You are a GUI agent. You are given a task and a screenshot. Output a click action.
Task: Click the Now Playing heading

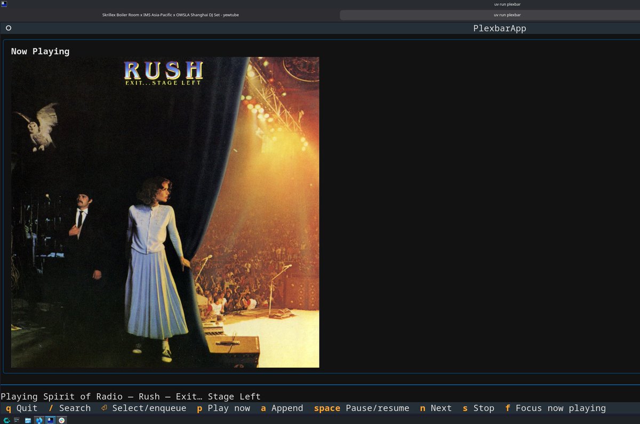40,52
